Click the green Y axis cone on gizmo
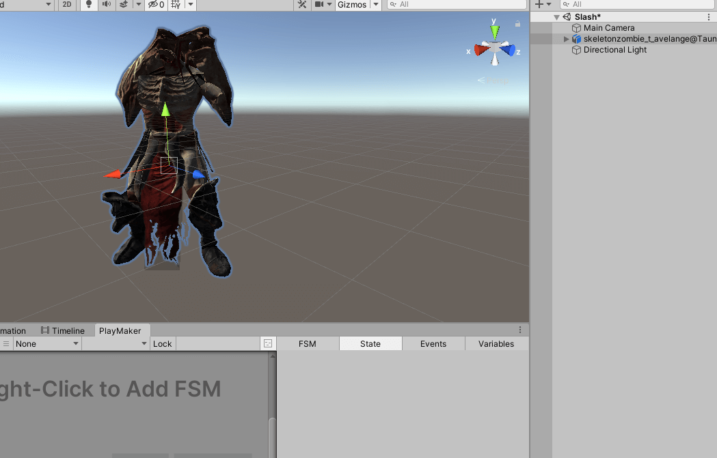The height and width of the screenshot is (458, 717). pyautogui.click(x=495, y=32)
